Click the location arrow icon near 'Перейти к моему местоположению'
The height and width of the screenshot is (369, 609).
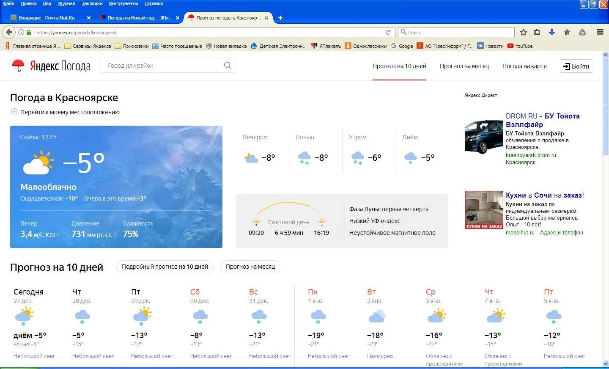[14, 112]
